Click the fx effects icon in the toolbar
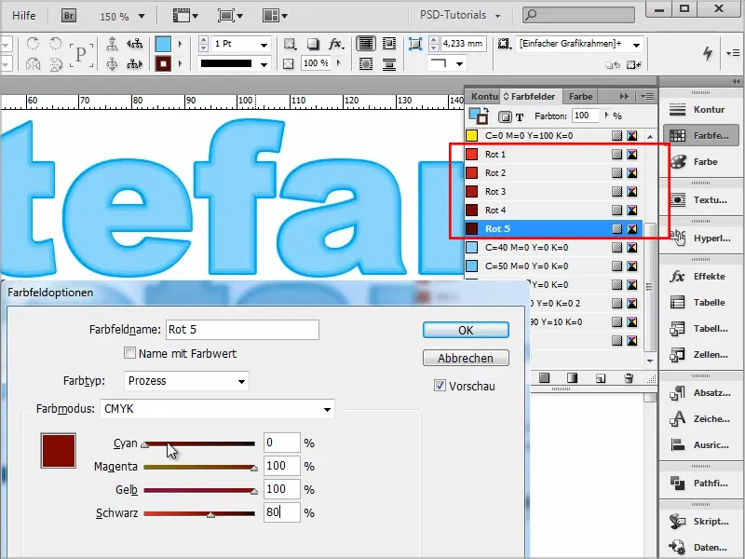 [x=334, y=44]
